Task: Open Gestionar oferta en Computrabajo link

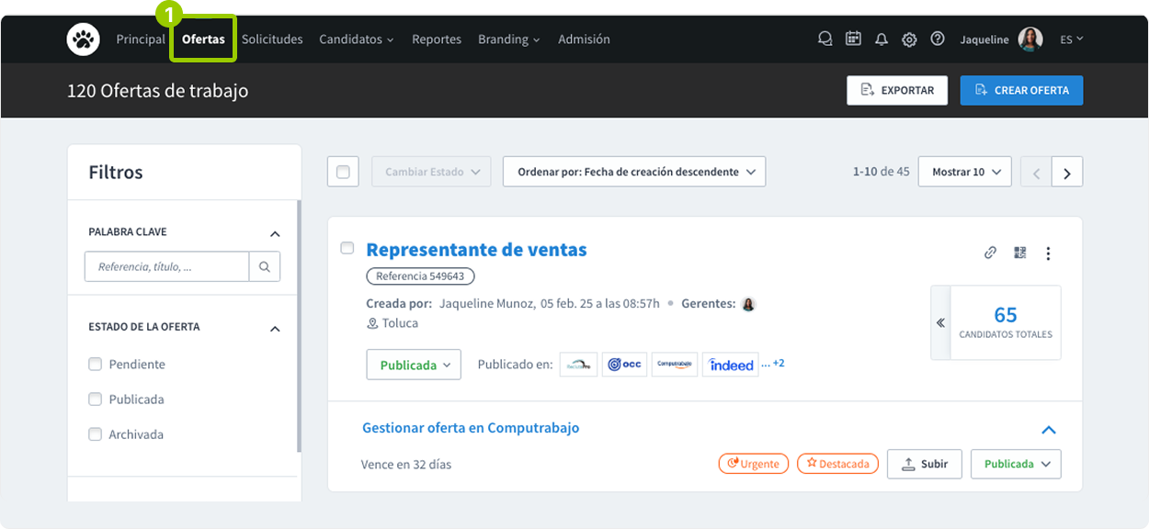Action: click(471, 427)
